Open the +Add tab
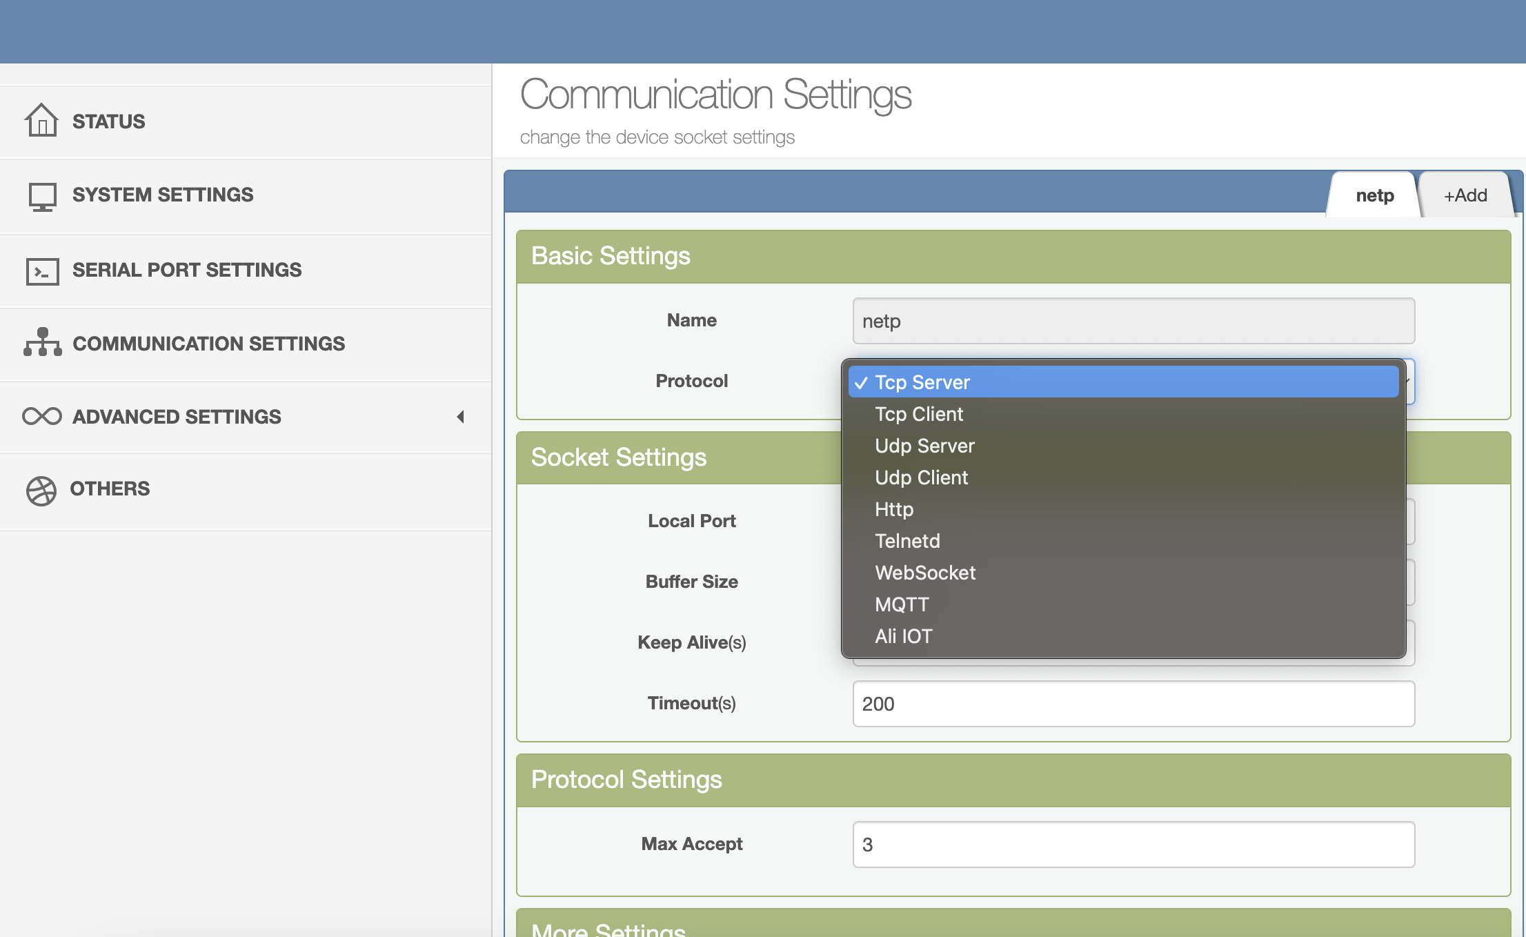1526x937 pixels. (x=1465, y=195)
